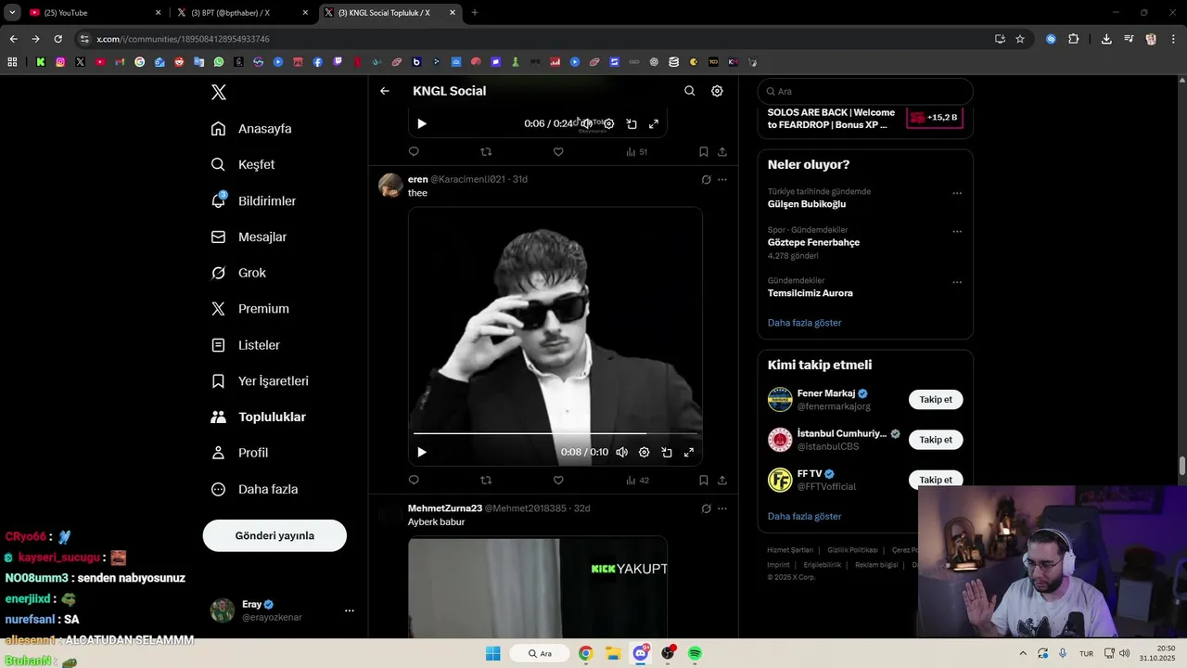
Task: Like eren's post
Action: pos(558,480)
